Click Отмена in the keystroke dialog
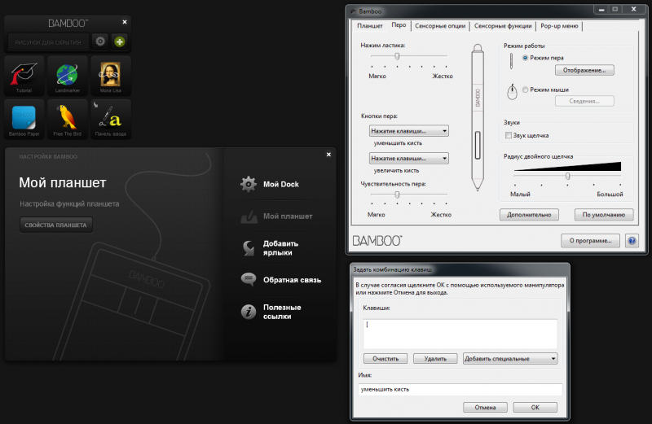The image size is (652, 424). click(485, 408)
